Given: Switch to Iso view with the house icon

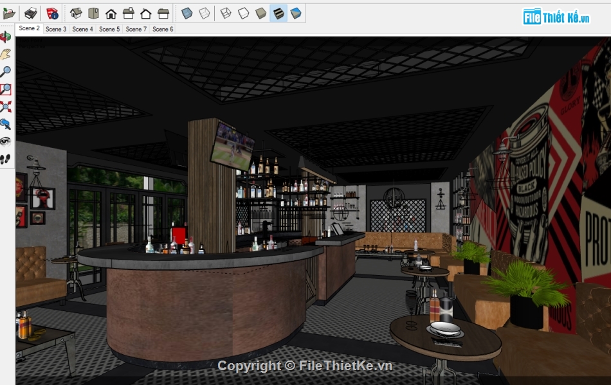Looking at the screenshot, I should point(76,13).
